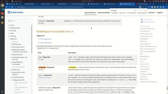Show applications grid in dock
Viewport: 168px width, 94px height.
2,92
